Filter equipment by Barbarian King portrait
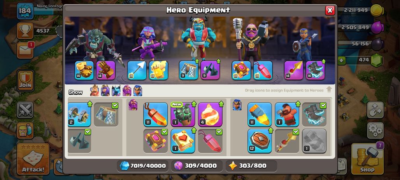 [95, 91]
